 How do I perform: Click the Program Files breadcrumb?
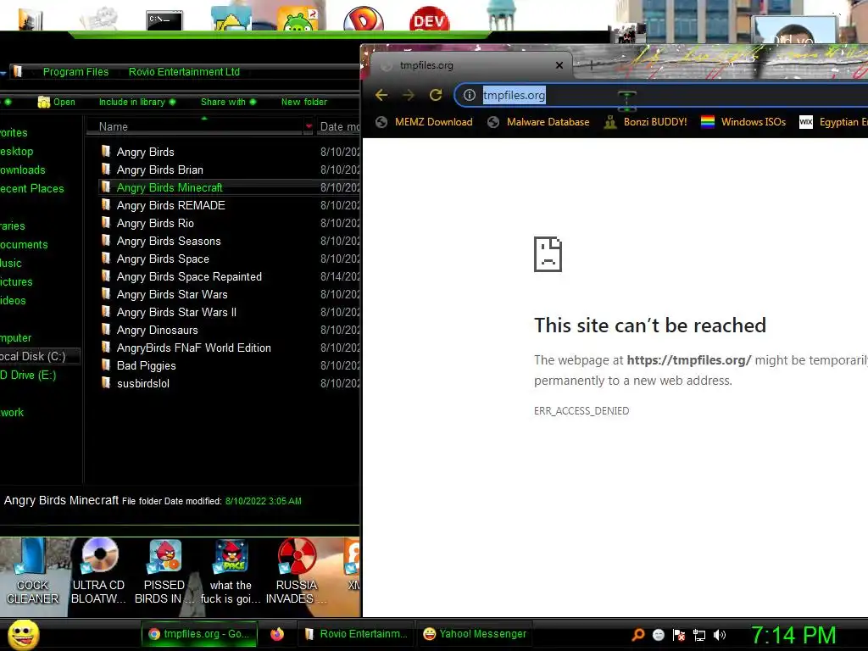click(75, 72)
